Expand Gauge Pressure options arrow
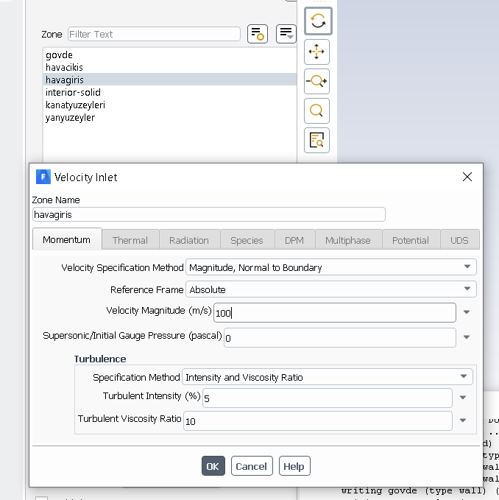 point(467,337)
